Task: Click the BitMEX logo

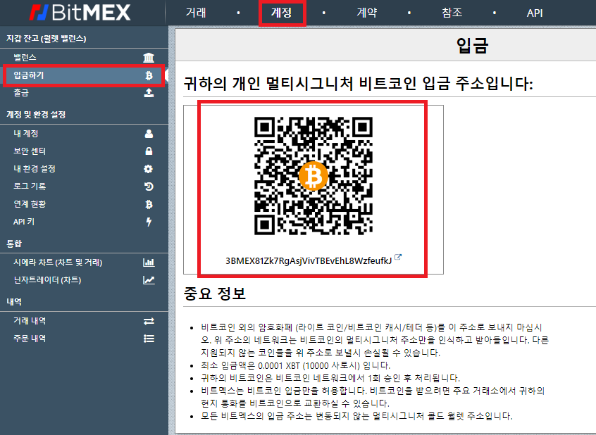Action: (x=80, y=13)
